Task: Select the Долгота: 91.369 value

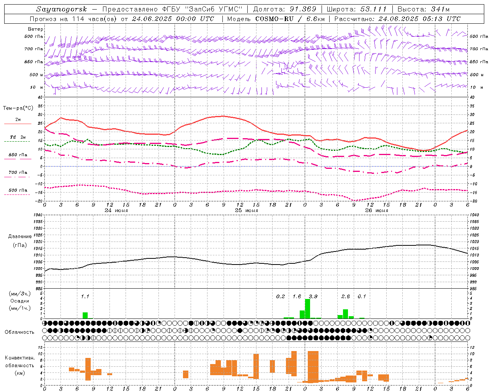Action: click(285, 9)
